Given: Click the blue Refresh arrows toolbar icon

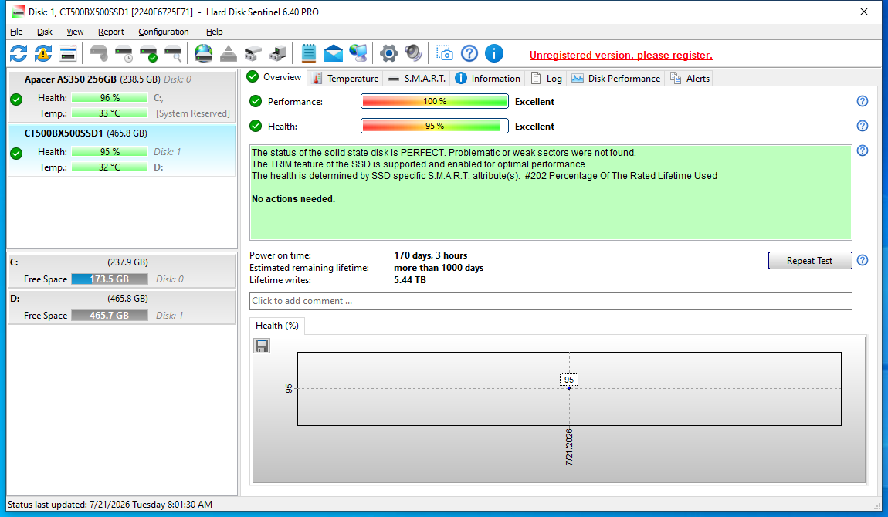Looking at the screenshot, I should click(x=18, y=54).
